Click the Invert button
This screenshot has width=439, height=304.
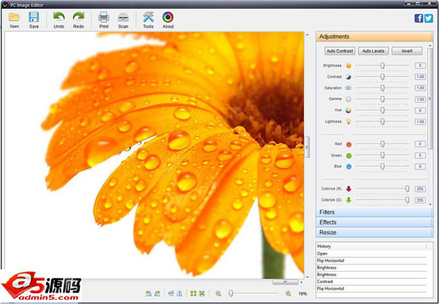(407, 51)
